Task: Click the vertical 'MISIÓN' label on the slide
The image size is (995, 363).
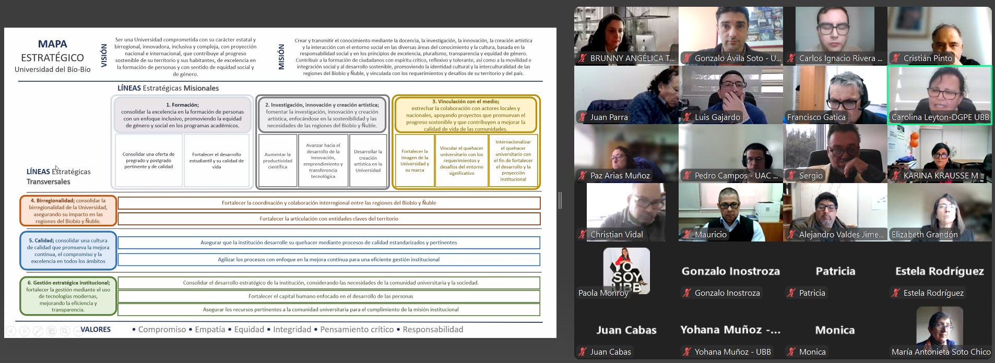Action: click(x=281, y=56)
